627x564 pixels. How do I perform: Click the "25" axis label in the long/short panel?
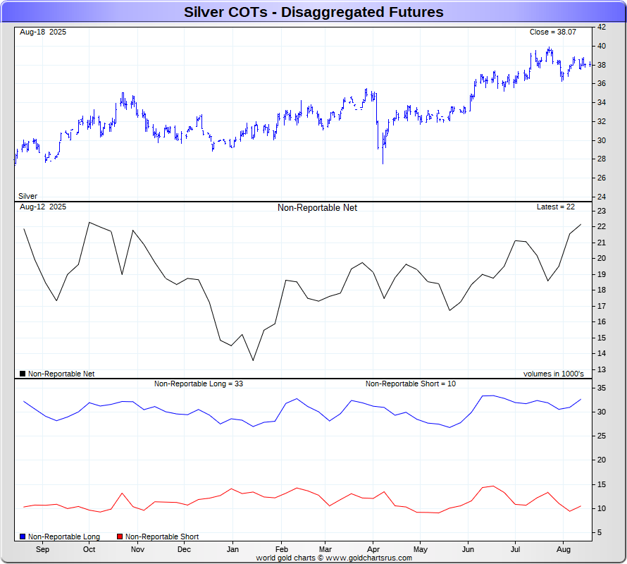(602, 436)
